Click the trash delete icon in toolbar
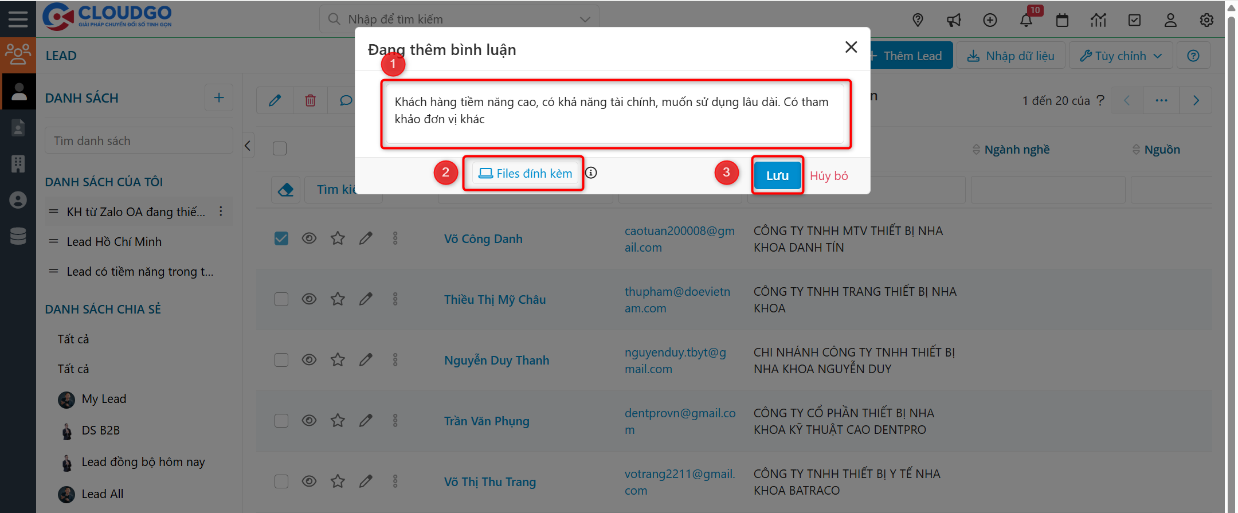Image resolution: width=1238 pixels, height=513 pixels. (310, 100)
